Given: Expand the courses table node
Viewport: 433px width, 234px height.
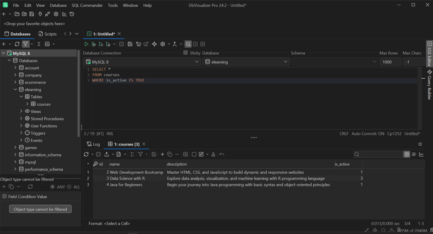Looking at the screenshot, I should coord(27,104).
